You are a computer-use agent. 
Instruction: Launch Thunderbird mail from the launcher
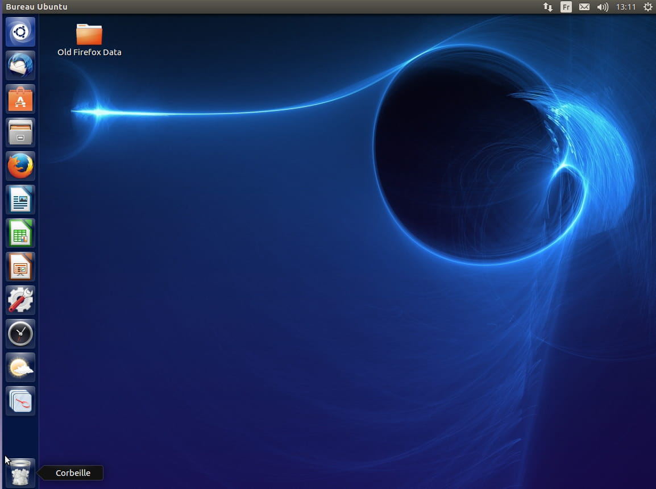(20, 65)
